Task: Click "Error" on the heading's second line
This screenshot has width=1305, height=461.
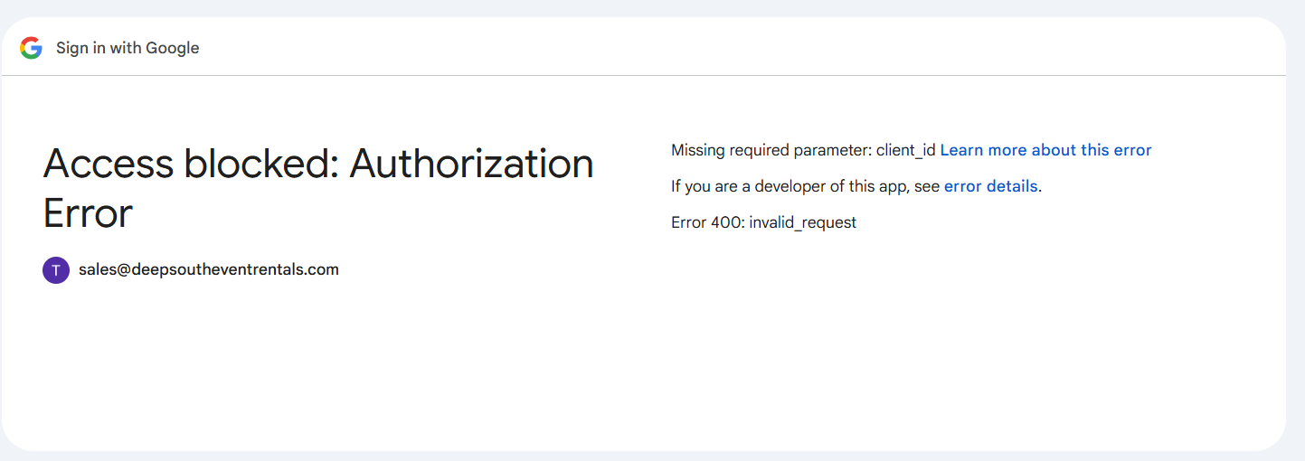Action: (88, 214)
